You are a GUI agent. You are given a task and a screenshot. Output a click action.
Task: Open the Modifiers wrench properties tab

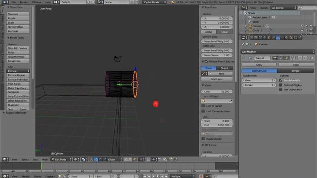pos(278,38)
